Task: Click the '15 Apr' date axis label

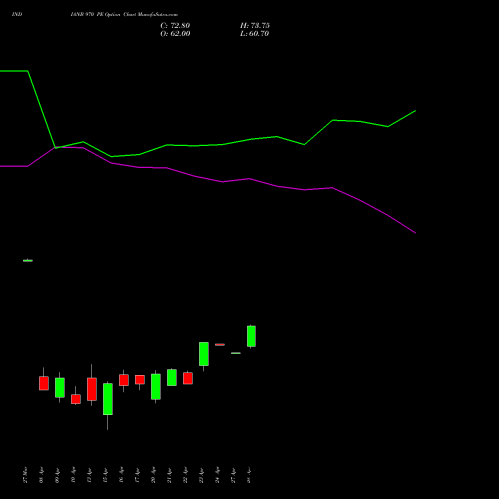Action: (x=105, y=475)
